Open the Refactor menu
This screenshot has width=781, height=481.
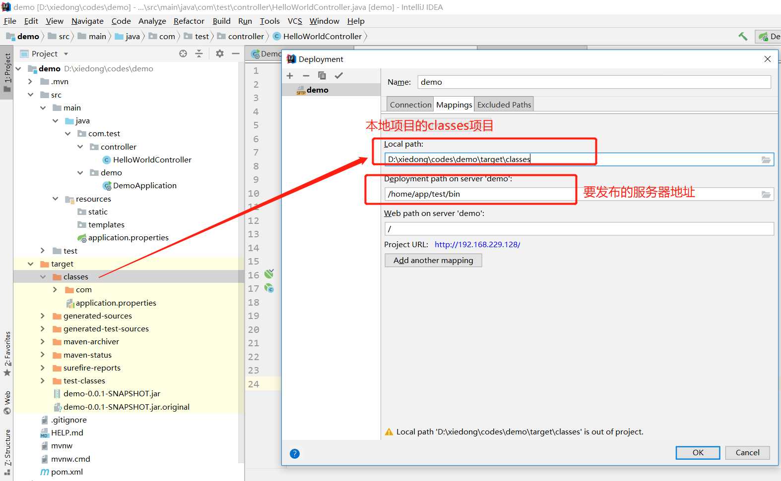click(189, 21)
